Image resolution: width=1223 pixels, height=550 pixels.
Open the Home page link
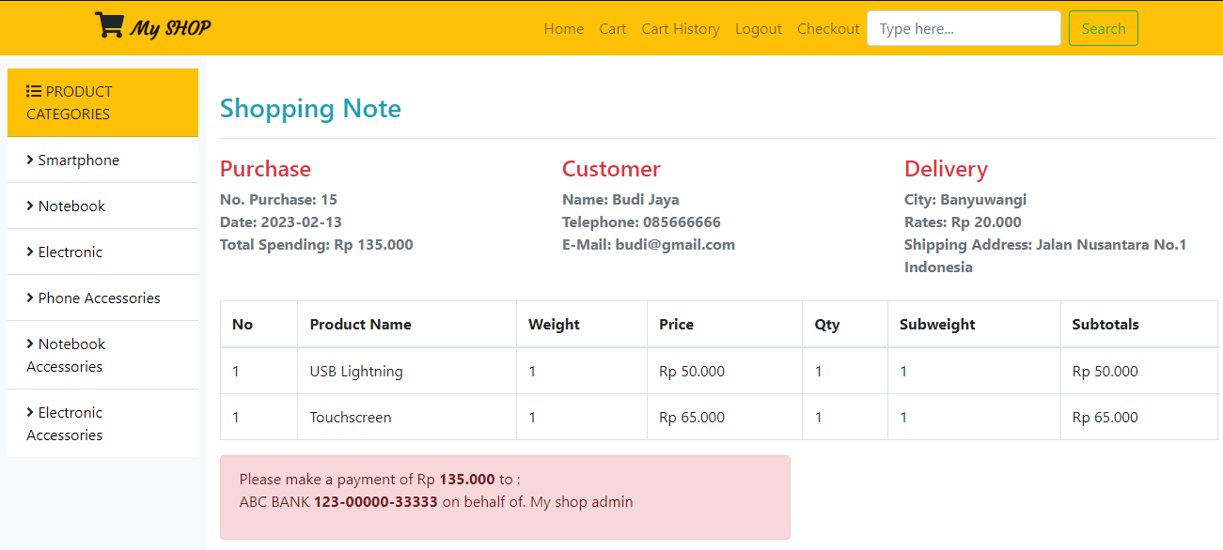[x=564, y=29]
